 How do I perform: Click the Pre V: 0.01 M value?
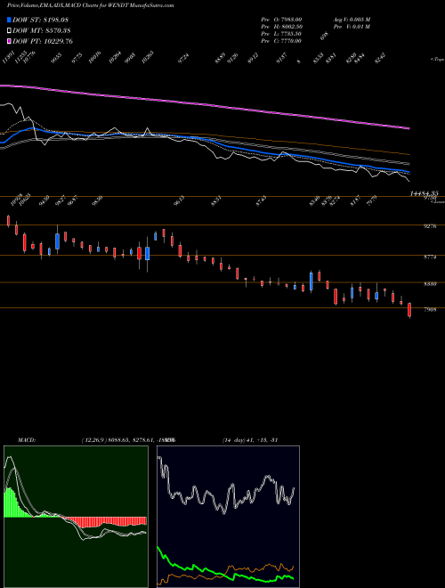coord(352,27)
